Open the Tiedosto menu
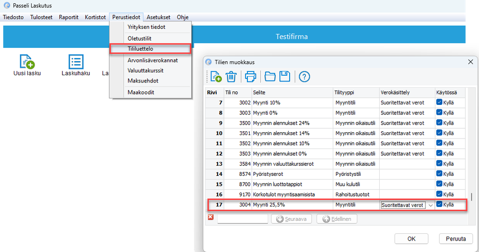The height and width of the screenshot is (252, 479). tap(13, 17)
